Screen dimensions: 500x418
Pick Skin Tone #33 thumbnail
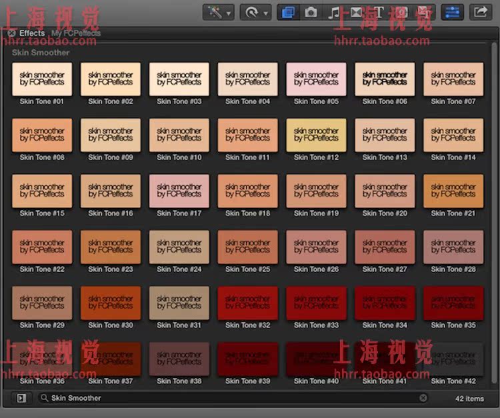click(x=316, y=303)
